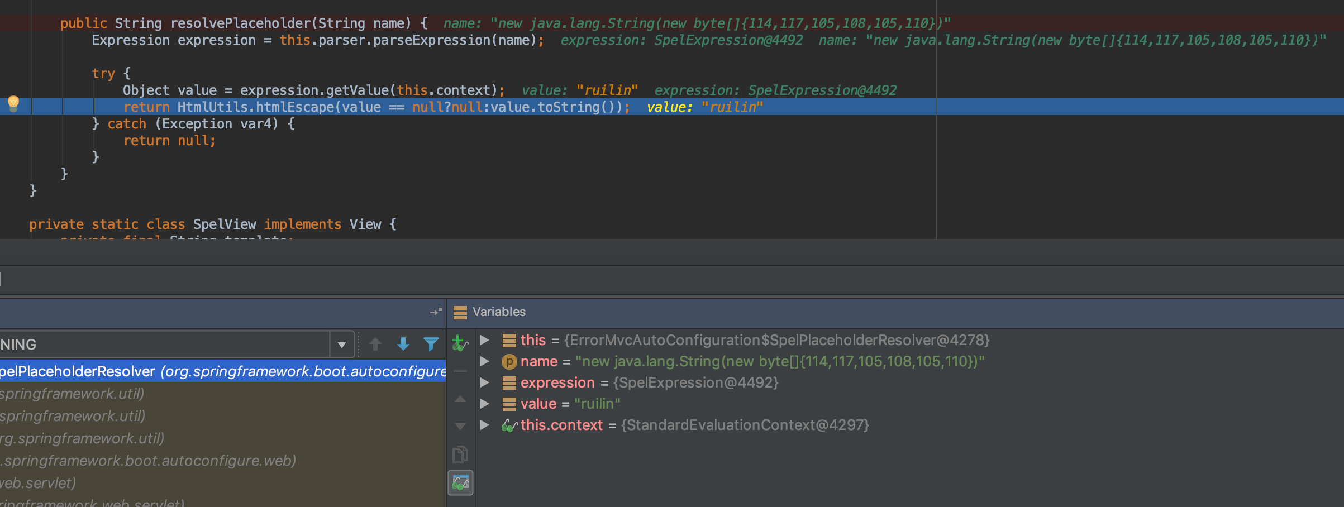This screenshot has height=507, width=1344.
Task: Select the 'springframework.boot.autoconfigure.web)' frame
Action: tap(223, 461)
